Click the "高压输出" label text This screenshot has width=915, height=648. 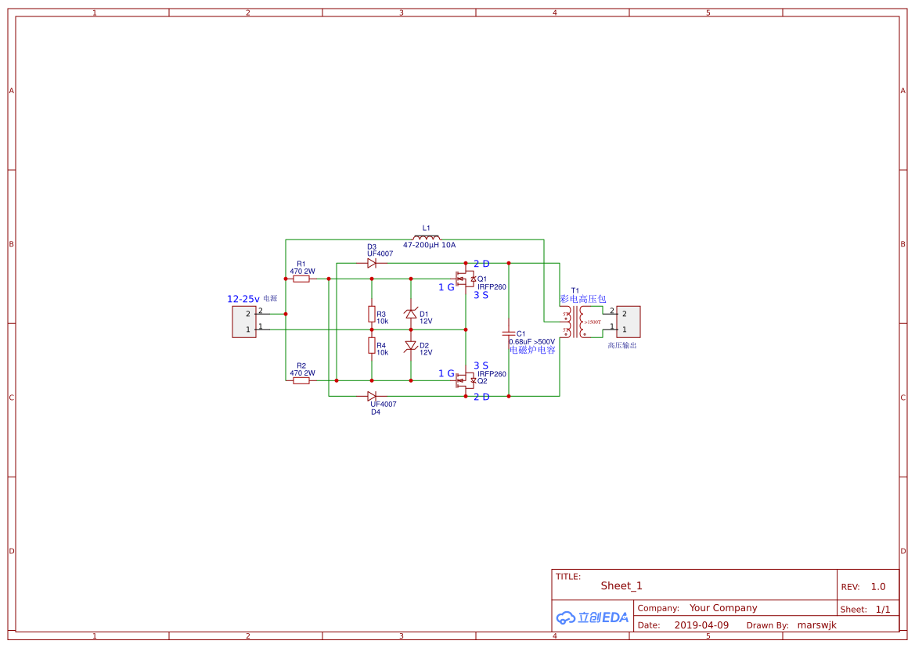click(622, 345)
